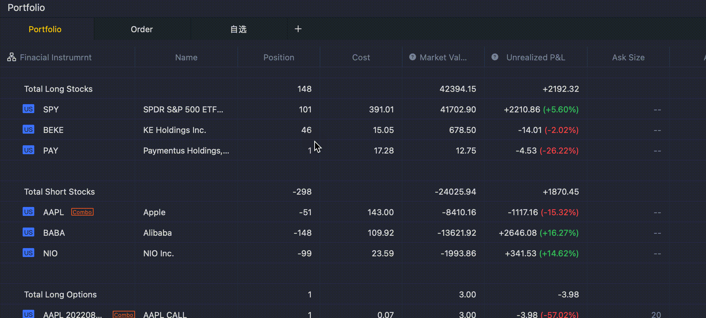
Task: Click BABA unrealized P&L +2646.08
Action: point(518,233)
